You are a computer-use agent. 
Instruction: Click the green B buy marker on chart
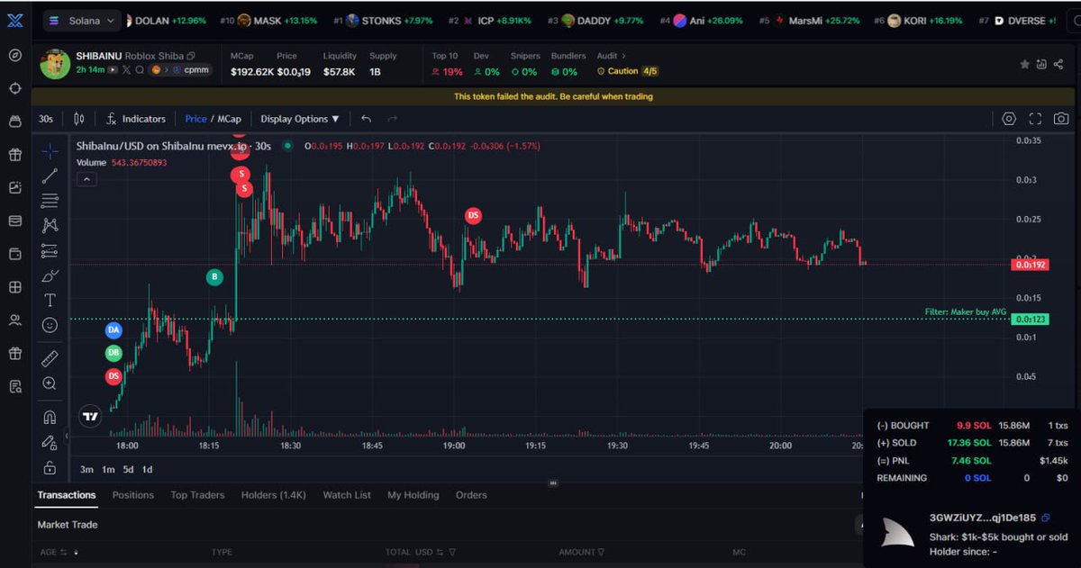click(214, 277)
